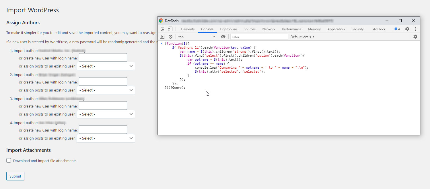Open the top JavaScript context dropdown
This screenshot has height=189, width=430.
[x=196, y=37]
